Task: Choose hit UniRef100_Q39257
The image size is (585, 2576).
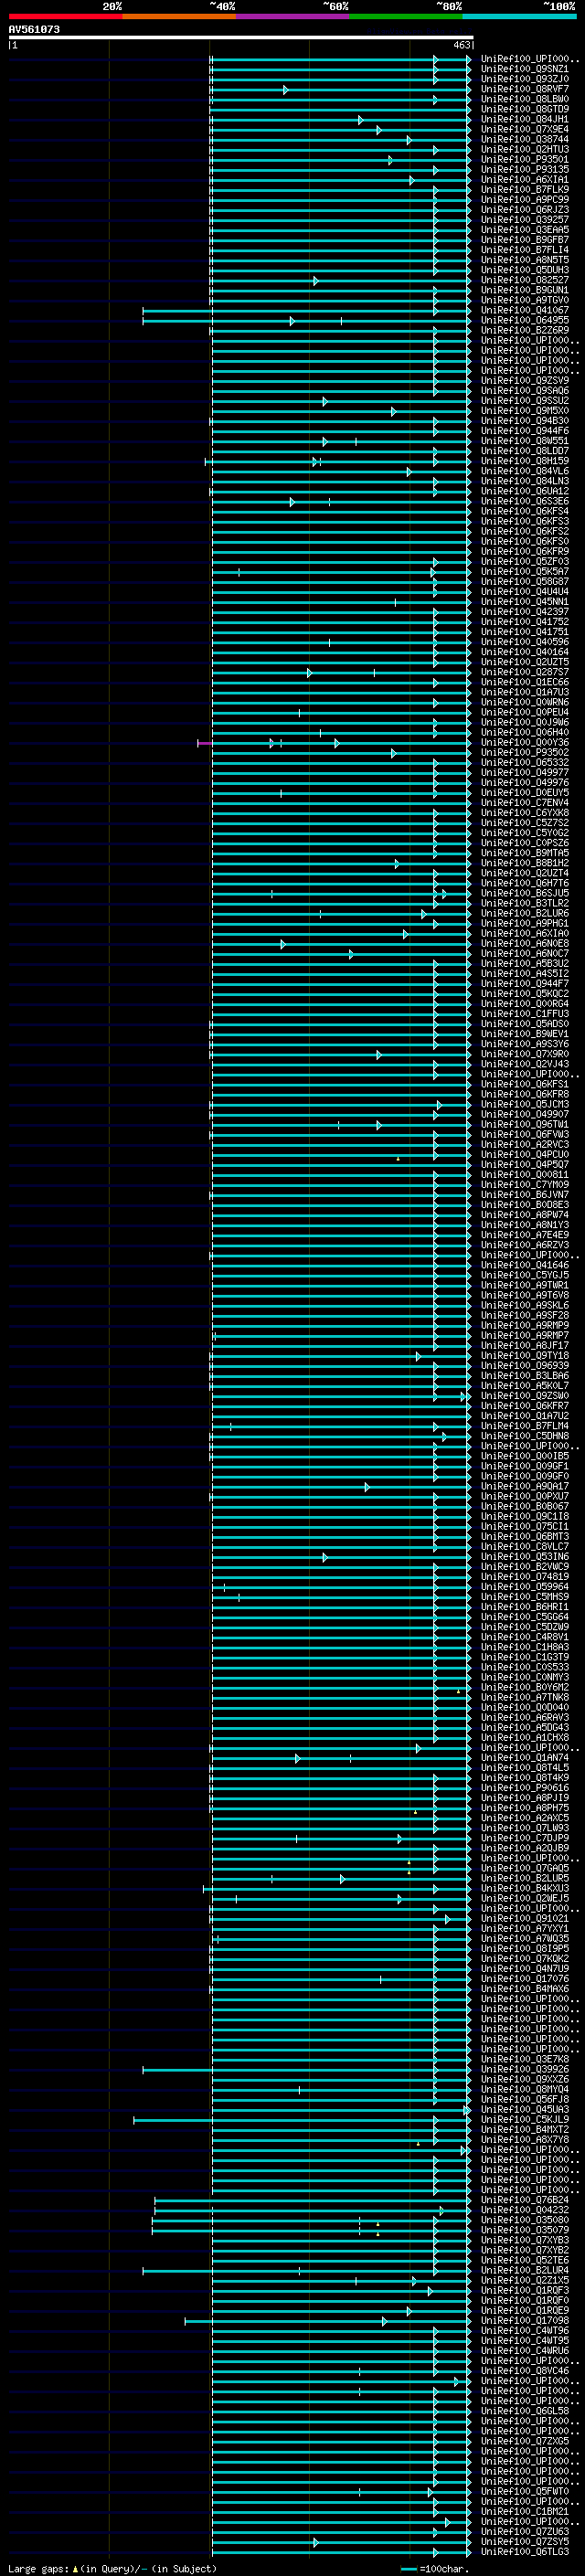Action: pyautogui.click(x=524, y=220)
